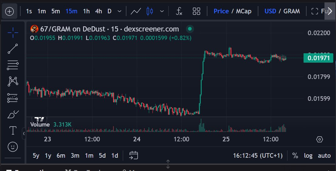Select the 5m timeframe
336x171 pixels.
[55, 11]
